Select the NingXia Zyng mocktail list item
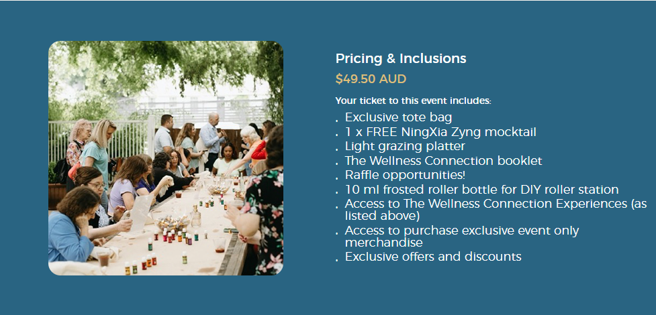 (x=440, y=132)
